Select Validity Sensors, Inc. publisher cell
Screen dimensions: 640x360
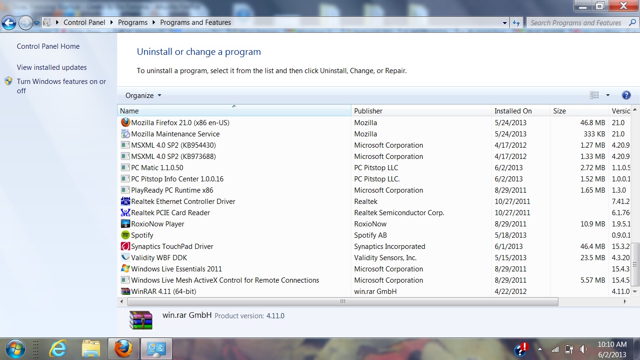pos(385,257)
